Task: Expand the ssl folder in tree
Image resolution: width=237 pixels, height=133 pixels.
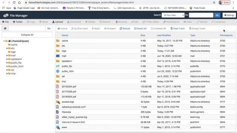Action: (7, 70)
